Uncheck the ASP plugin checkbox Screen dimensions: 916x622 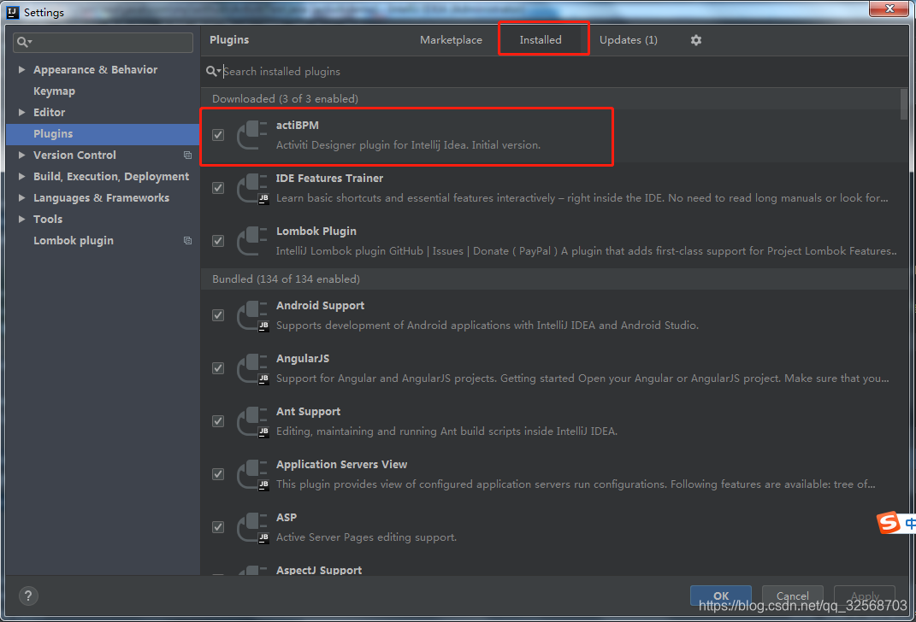coord(218,527)
